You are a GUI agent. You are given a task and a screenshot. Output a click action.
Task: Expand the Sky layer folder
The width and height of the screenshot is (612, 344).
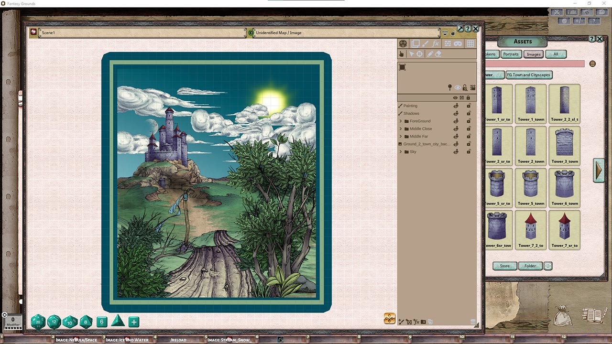coord(401,151)
